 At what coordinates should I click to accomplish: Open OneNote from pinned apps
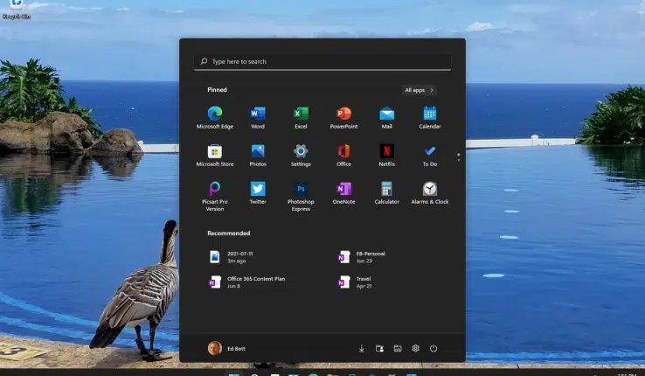pos(343,193)
